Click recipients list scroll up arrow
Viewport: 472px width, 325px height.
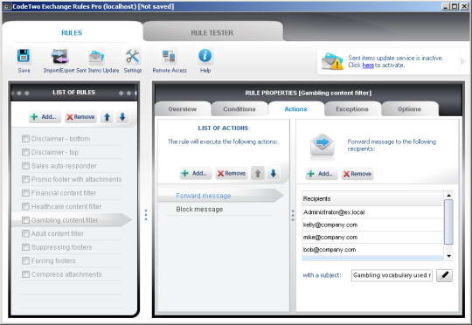[448, 196]
